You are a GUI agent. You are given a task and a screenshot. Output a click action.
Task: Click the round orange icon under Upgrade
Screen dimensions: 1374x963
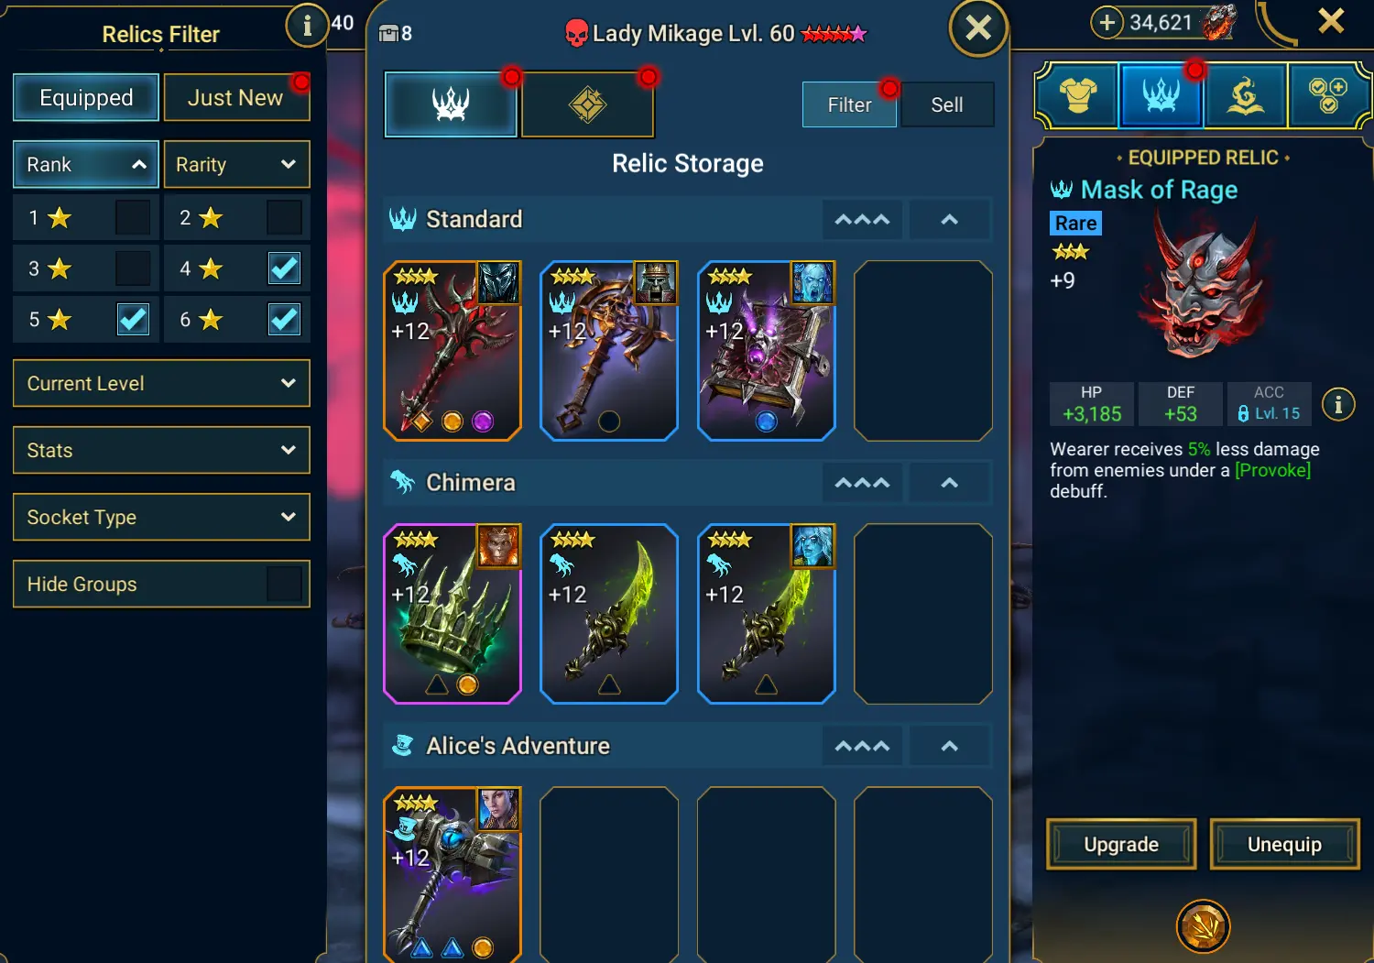(1203, 926)
